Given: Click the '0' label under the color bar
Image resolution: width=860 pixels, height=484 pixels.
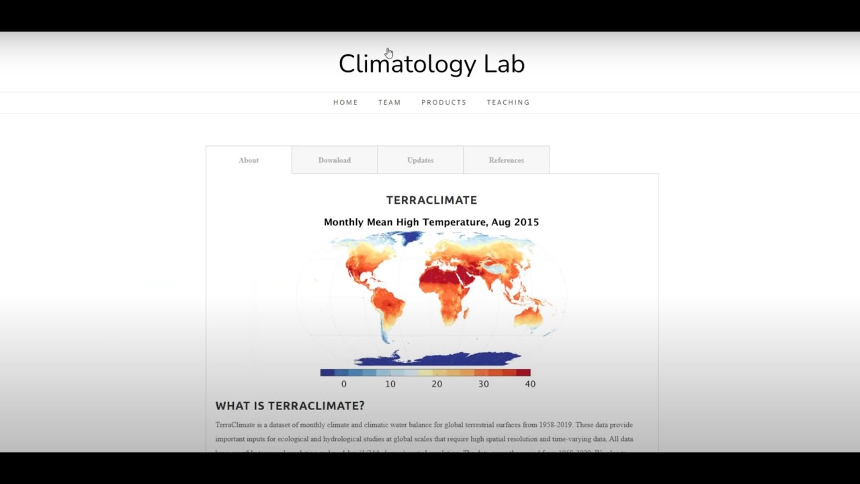Looking at the screenshot, I should coord(344,384).
